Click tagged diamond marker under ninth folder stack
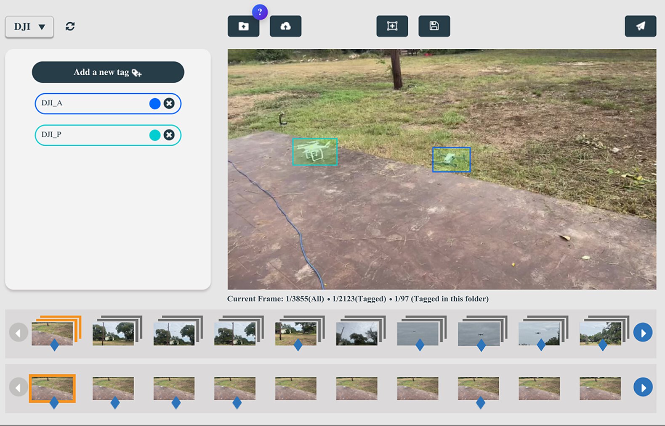665x426 pixels. [x=541, y=345]
